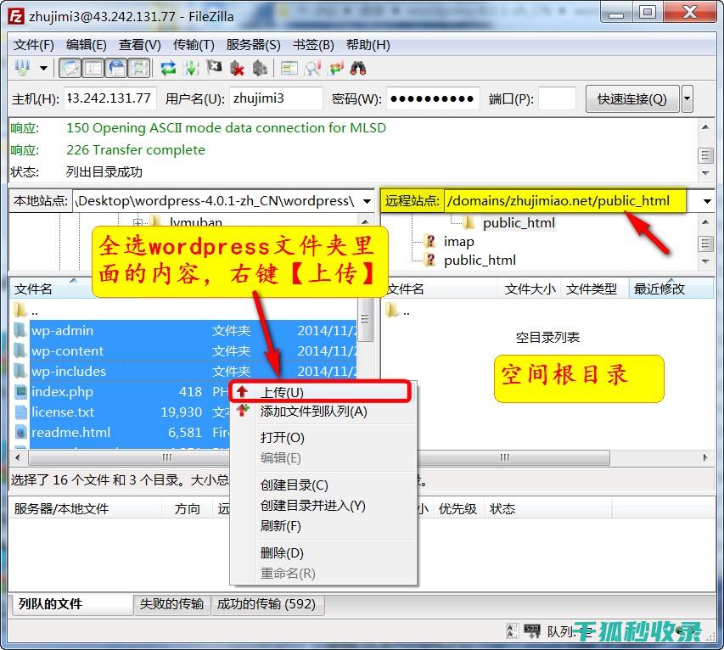
Task: Toggle the remote directory tree display
Action: (x=116, y=69)
